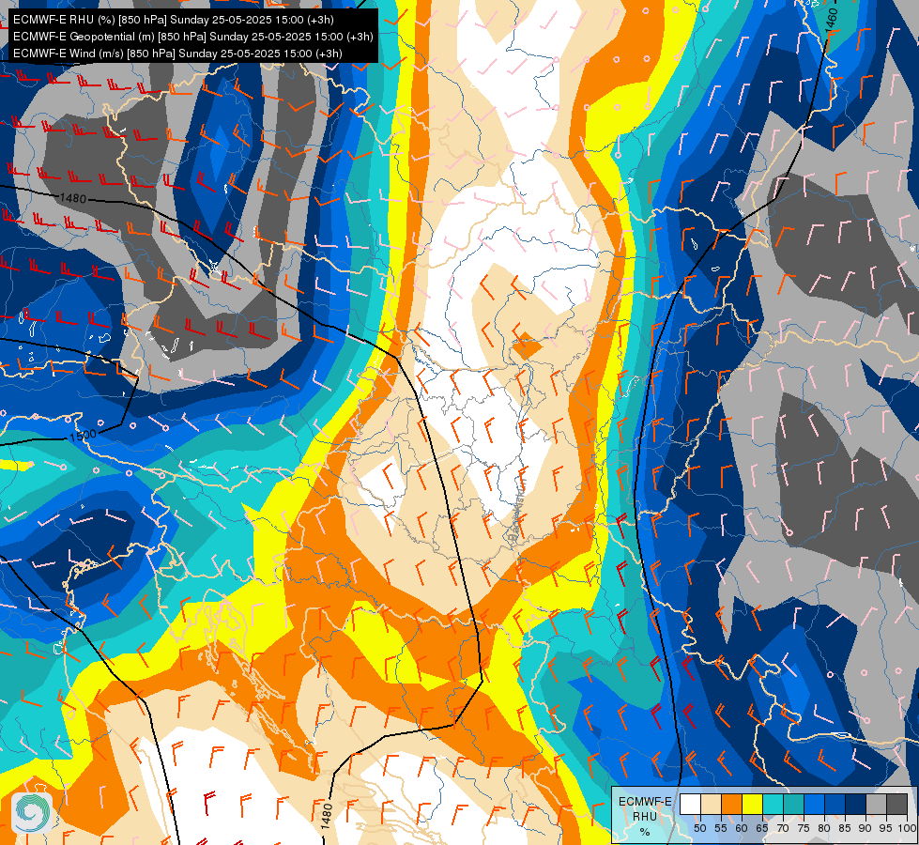Click the legend value 75

point(804,828)
